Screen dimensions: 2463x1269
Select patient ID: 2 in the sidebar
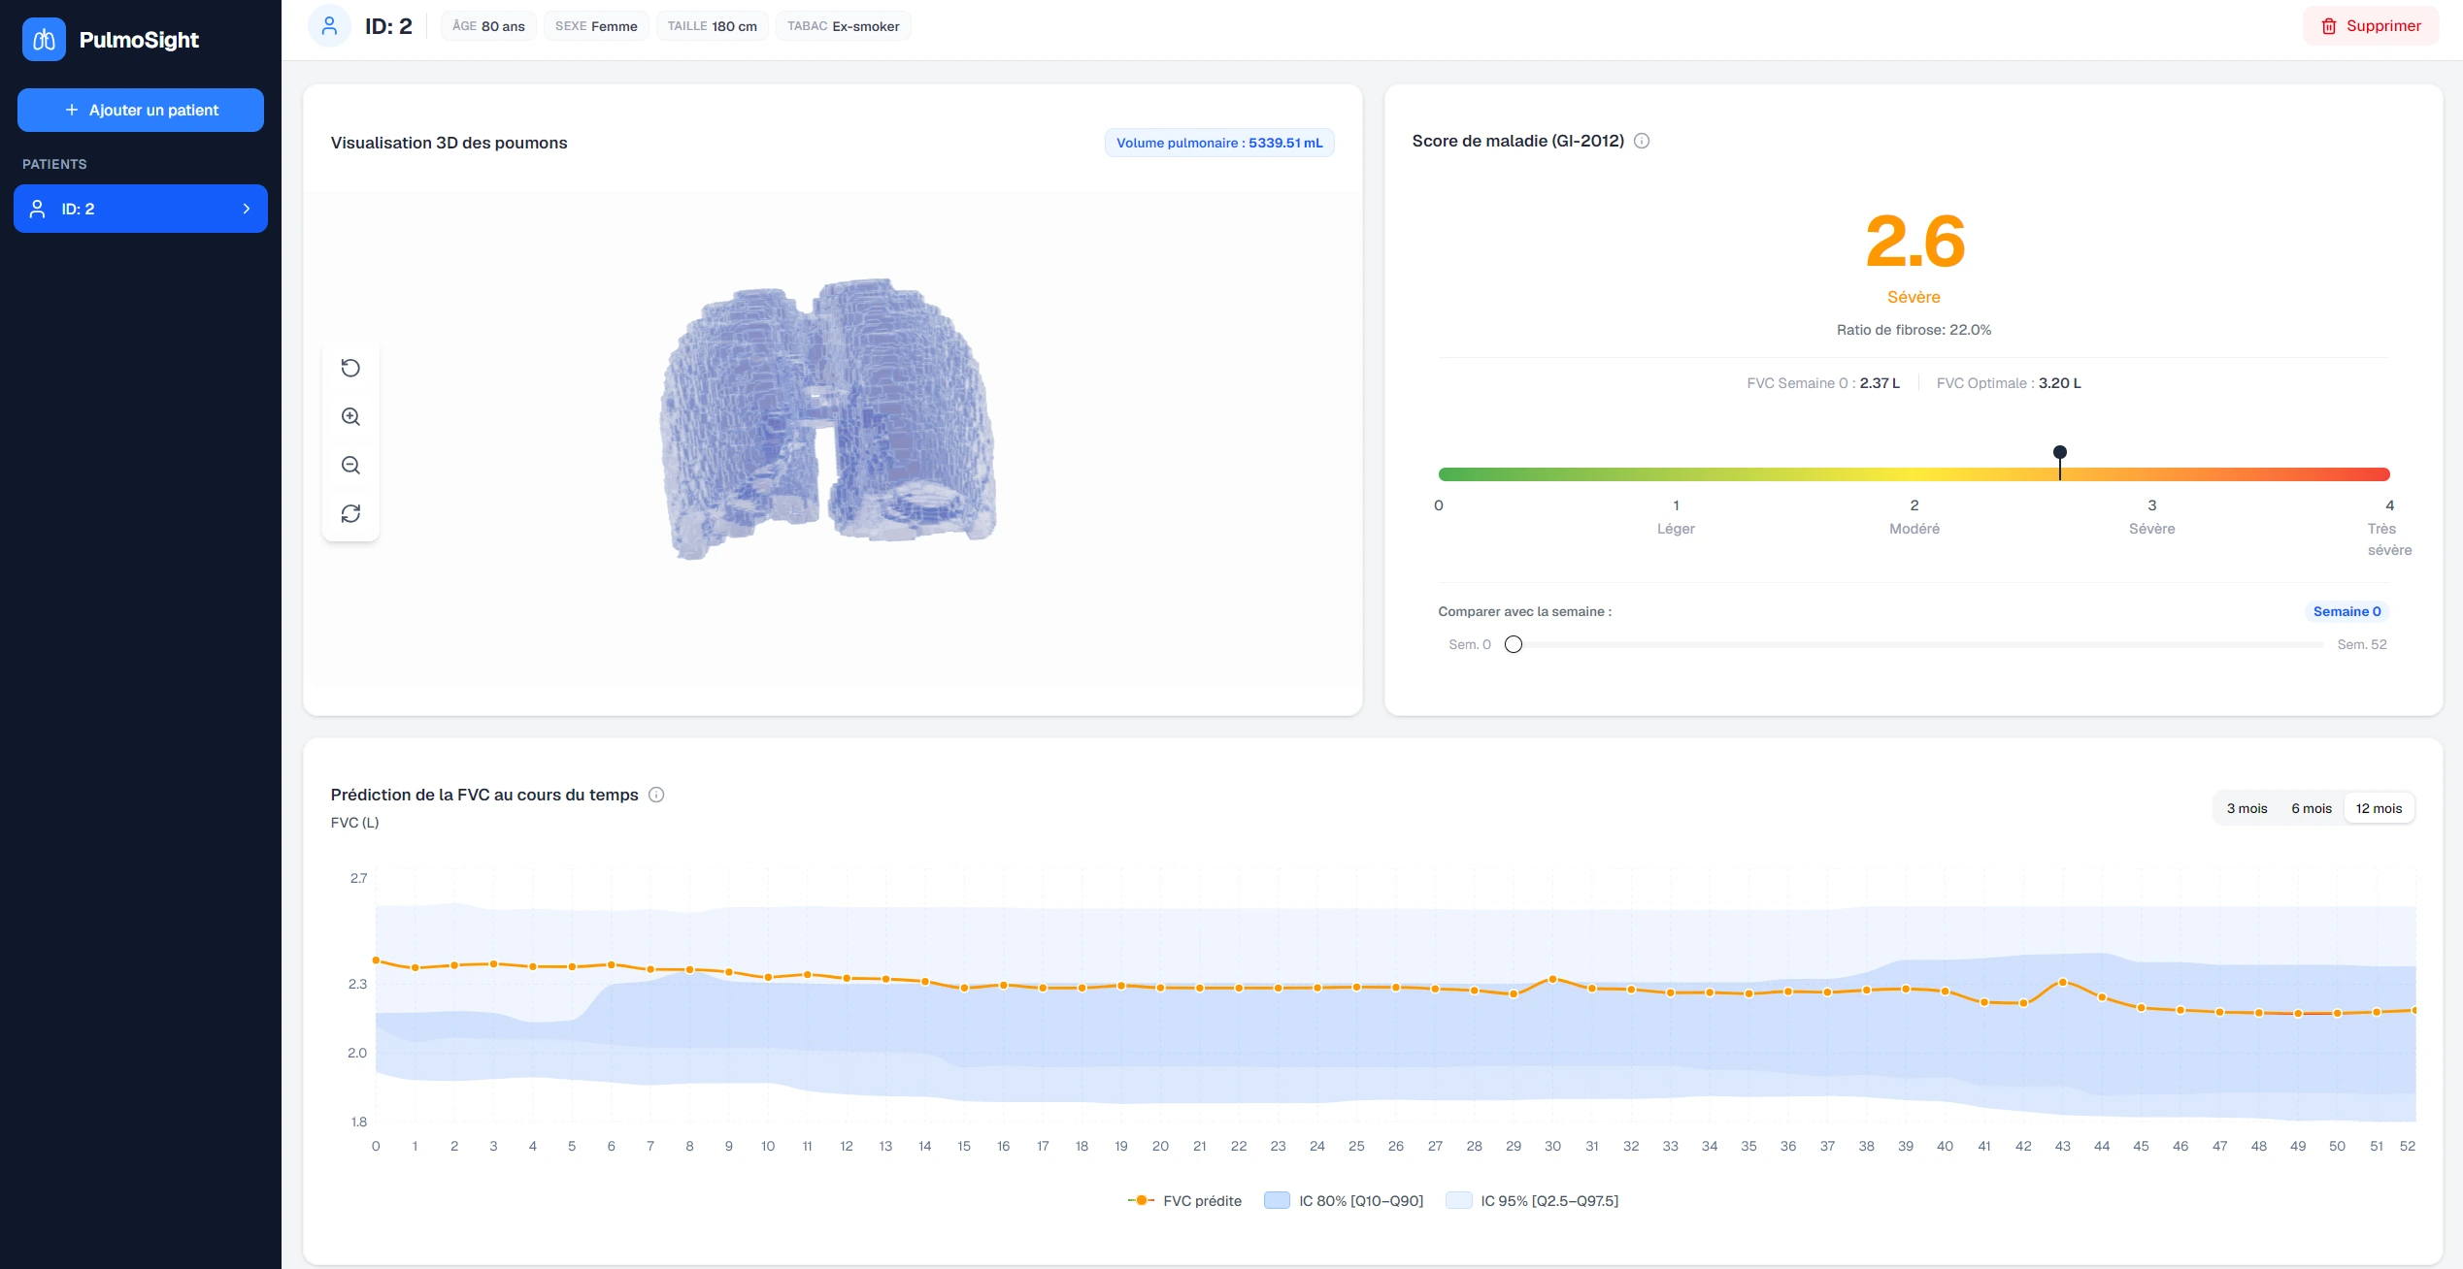coord(141,209)
